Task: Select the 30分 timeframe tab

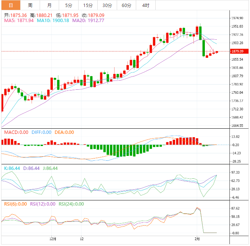Action: tap(107, 5)
